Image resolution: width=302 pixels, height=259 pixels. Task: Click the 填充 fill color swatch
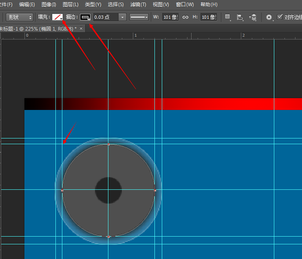[57, 17]
